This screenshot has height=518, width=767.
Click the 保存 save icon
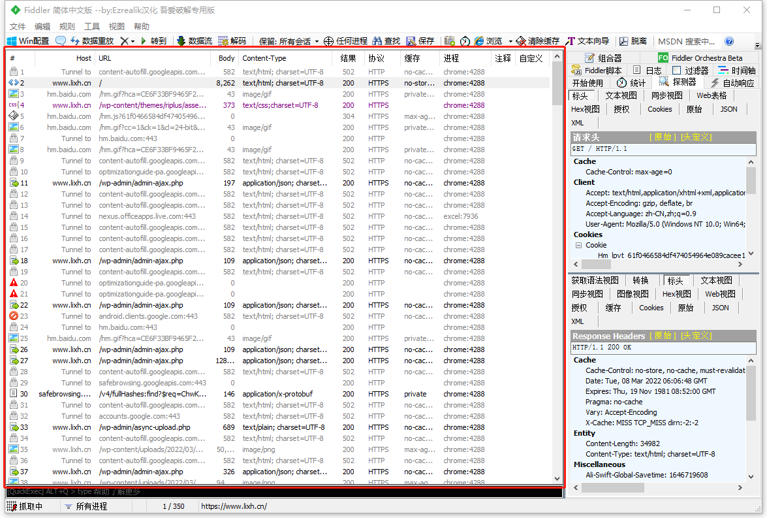(x=420, y=40)
